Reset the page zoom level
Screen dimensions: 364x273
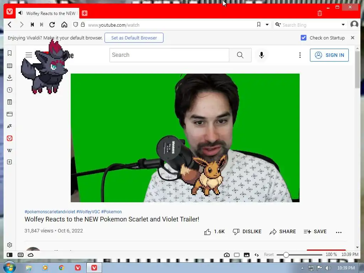click(269, 255)
